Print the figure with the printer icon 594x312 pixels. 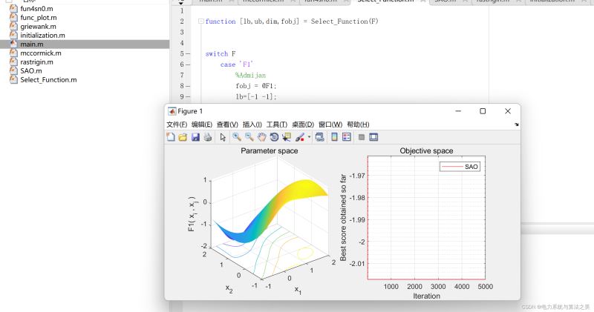tap(207, 137)
